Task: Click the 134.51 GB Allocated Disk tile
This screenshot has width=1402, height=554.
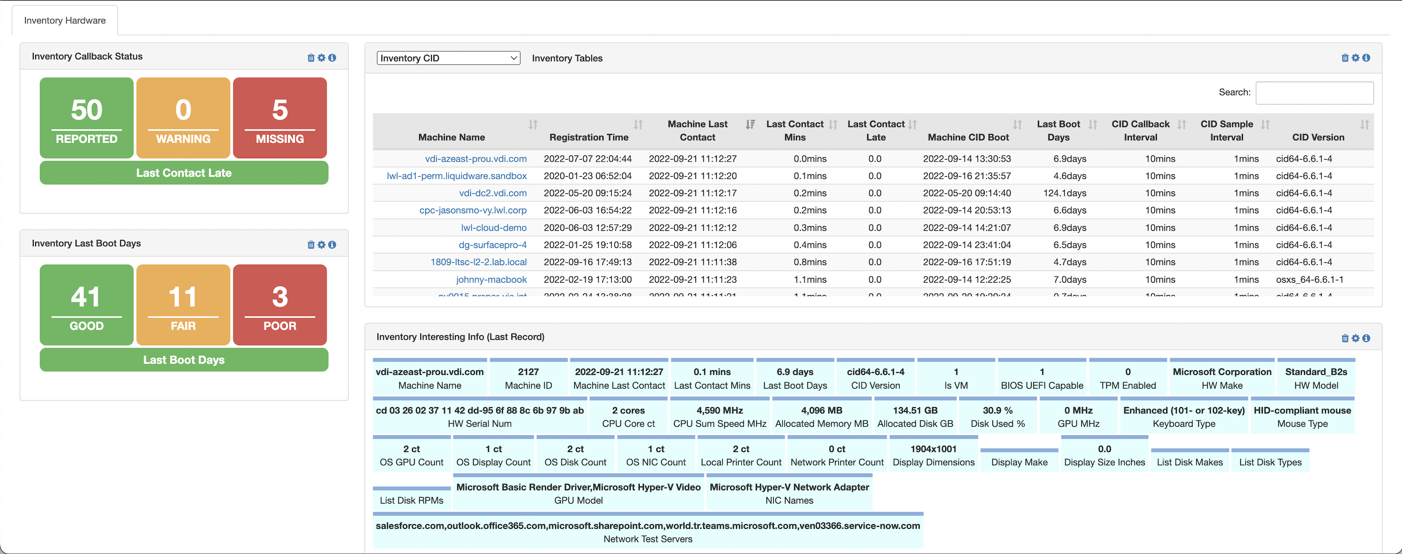Action: (x=915, y=415)
